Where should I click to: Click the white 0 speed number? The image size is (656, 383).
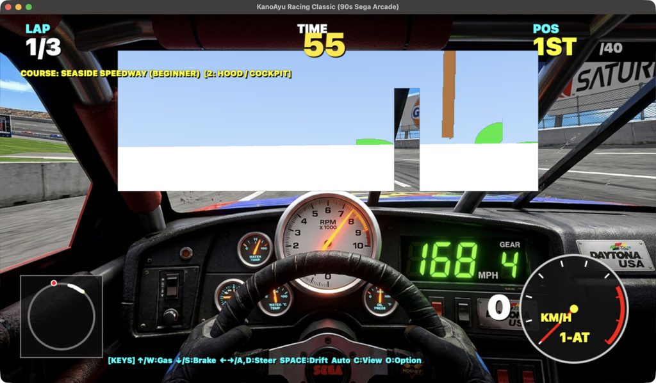click(498, 307)
